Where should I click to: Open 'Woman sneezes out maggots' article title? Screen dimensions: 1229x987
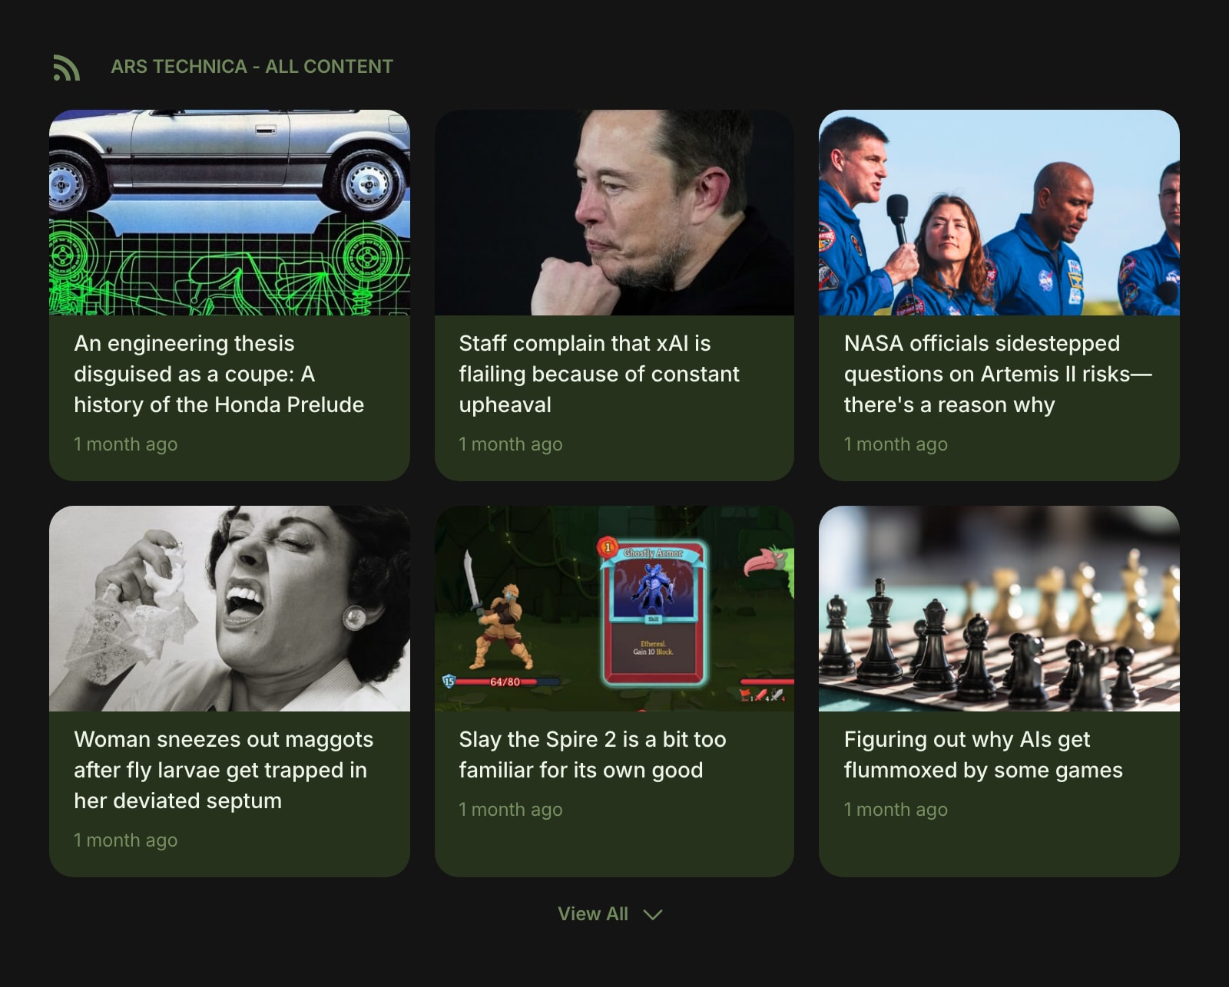click(x=224, y=770)
